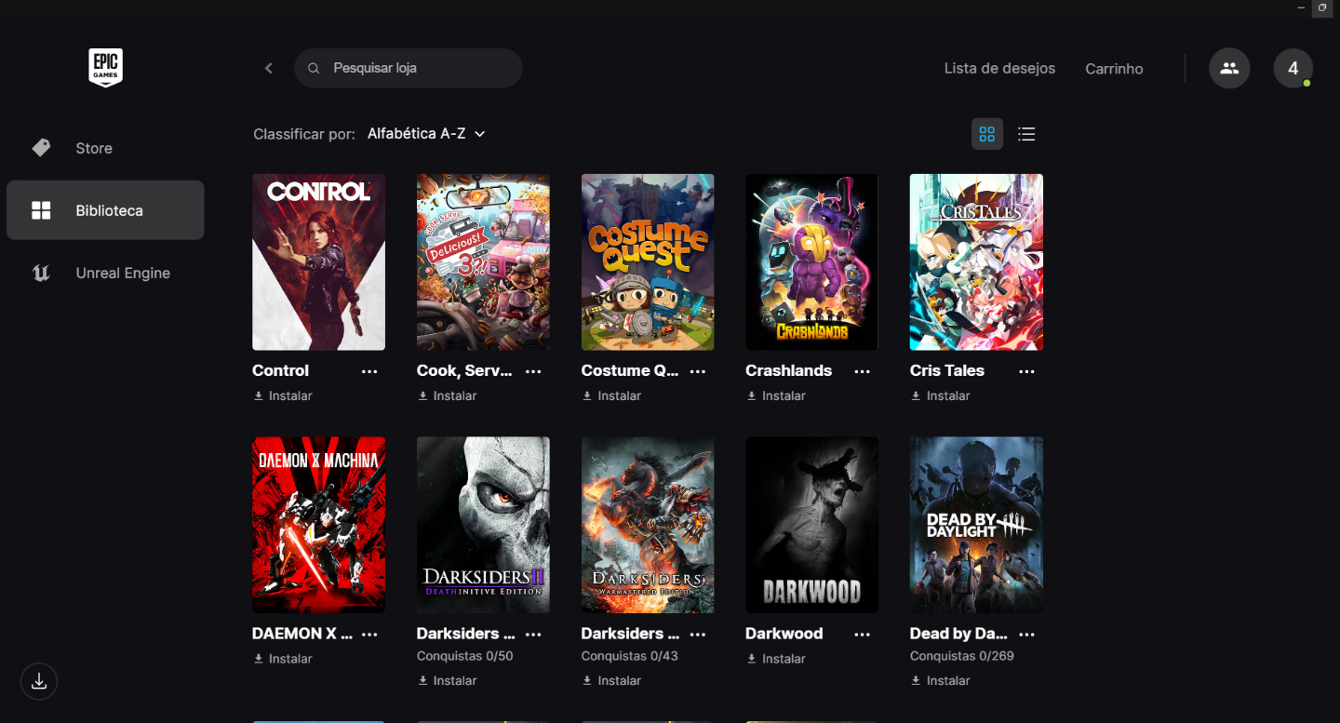Install Control

tap(283, 395)
